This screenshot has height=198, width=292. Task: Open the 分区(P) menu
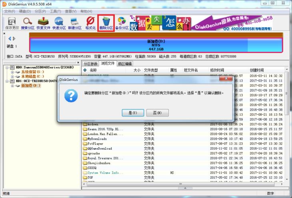pyautogui.click(x=40, y=11)
